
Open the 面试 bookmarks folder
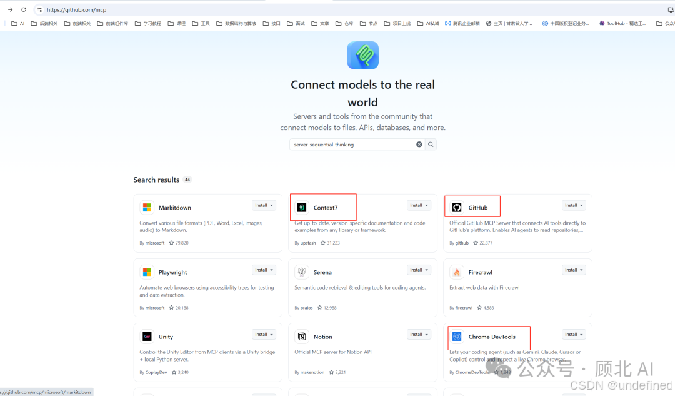(296, 23)
